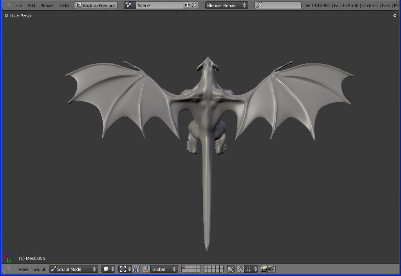Click the OpenGL render animation clapper icon

tap(271, 269)
